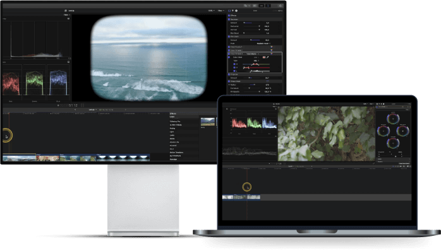Toggle the highlighted Color Wheels effect checkbox
Image resolution: width=441 pixels, height=251 pixels.
[229, 54]
